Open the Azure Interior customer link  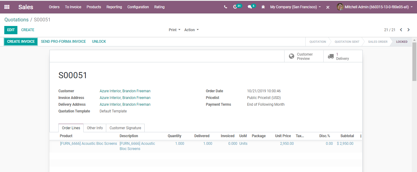point(125,91)
